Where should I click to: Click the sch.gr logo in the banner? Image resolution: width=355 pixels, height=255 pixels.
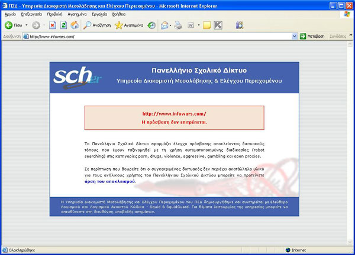tap(78, 77)
